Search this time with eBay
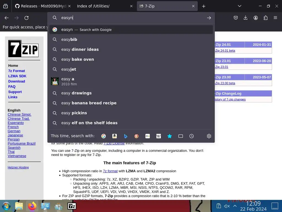The image size is (282, 212). (x=148, y=136)
